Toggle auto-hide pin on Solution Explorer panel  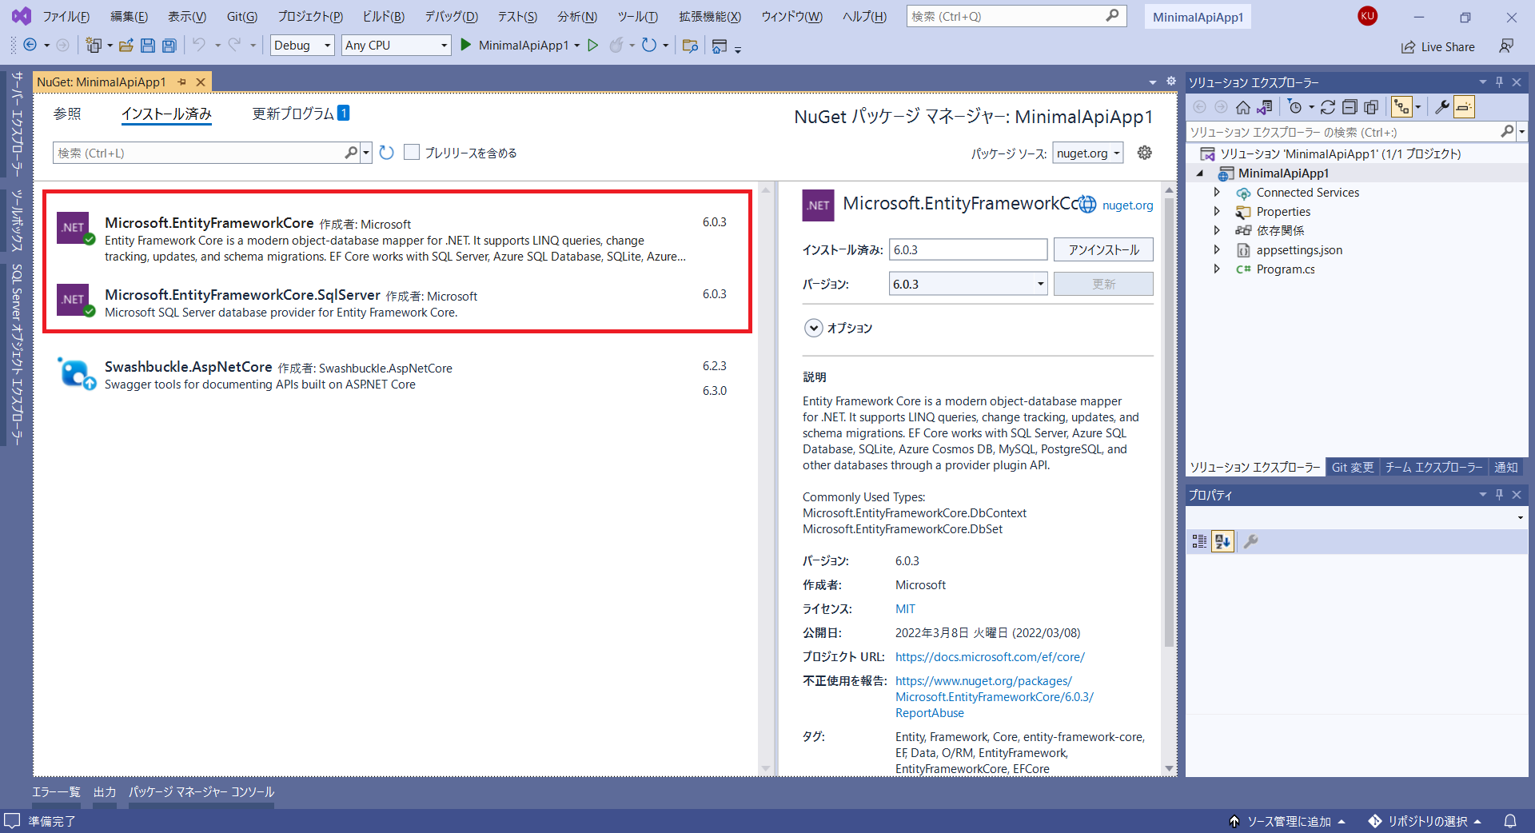[x=1499, y=82]
